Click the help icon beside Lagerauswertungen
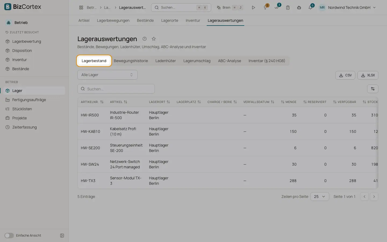 pos(145,39)
